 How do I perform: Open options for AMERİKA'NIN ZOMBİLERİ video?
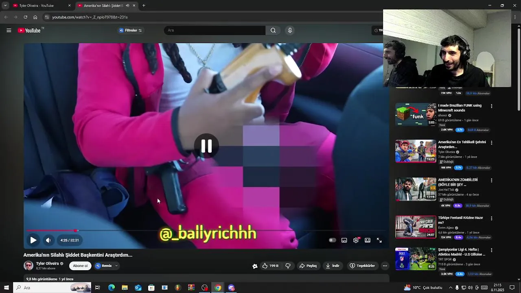point(492,180)
